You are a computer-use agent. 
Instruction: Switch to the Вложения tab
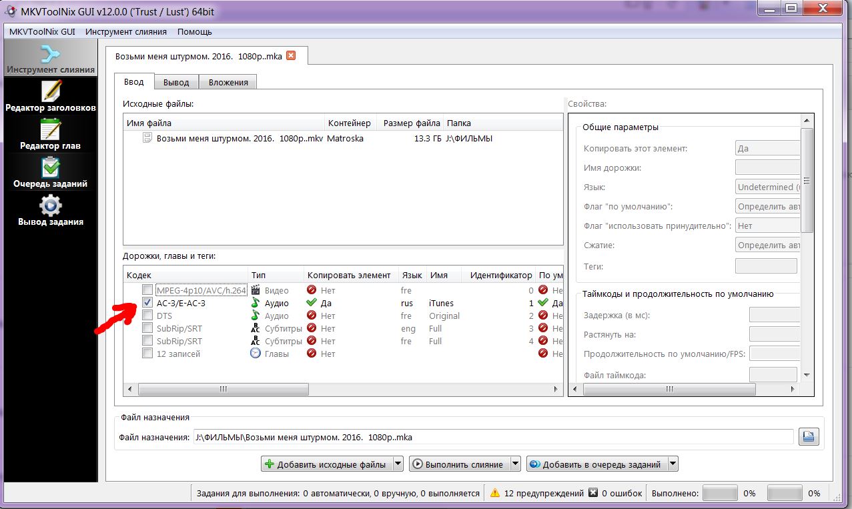tap(228, 82)
